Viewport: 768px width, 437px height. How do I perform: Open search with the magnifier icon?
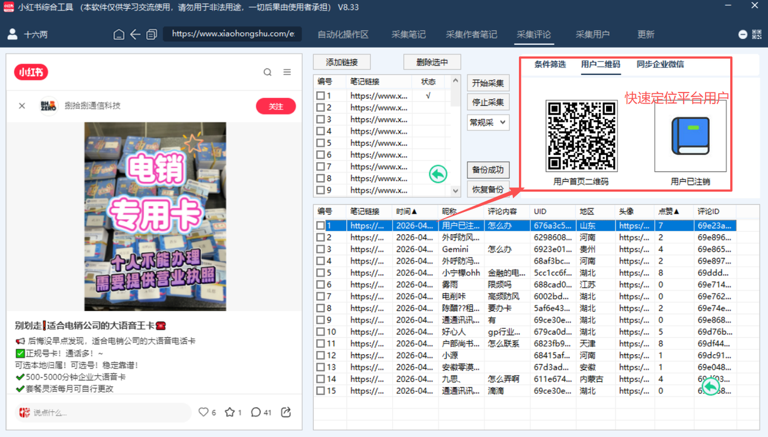click(x=268, y=72)
